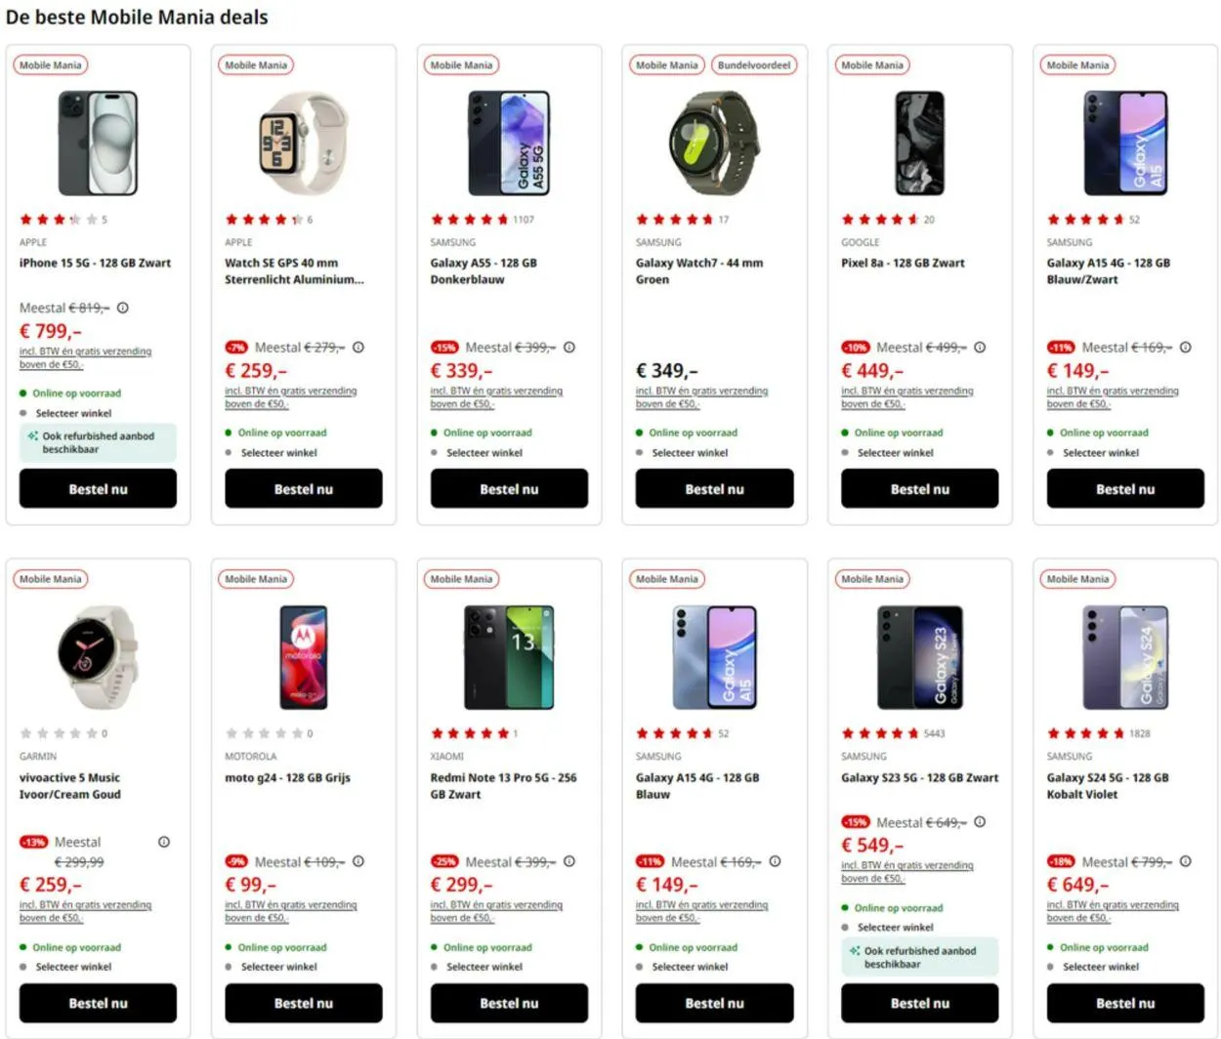Click star rating of Galaxy A55
The height and width of the screenshot is (1039, 1221).
pos(470,220)
